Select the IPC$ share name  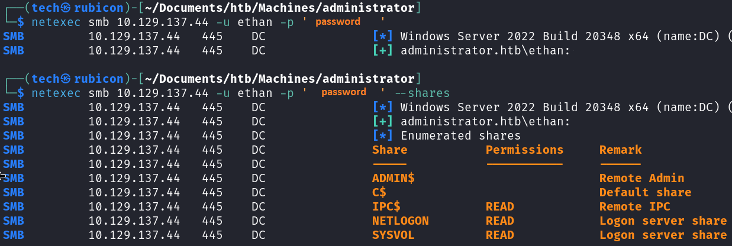(386, 207)
